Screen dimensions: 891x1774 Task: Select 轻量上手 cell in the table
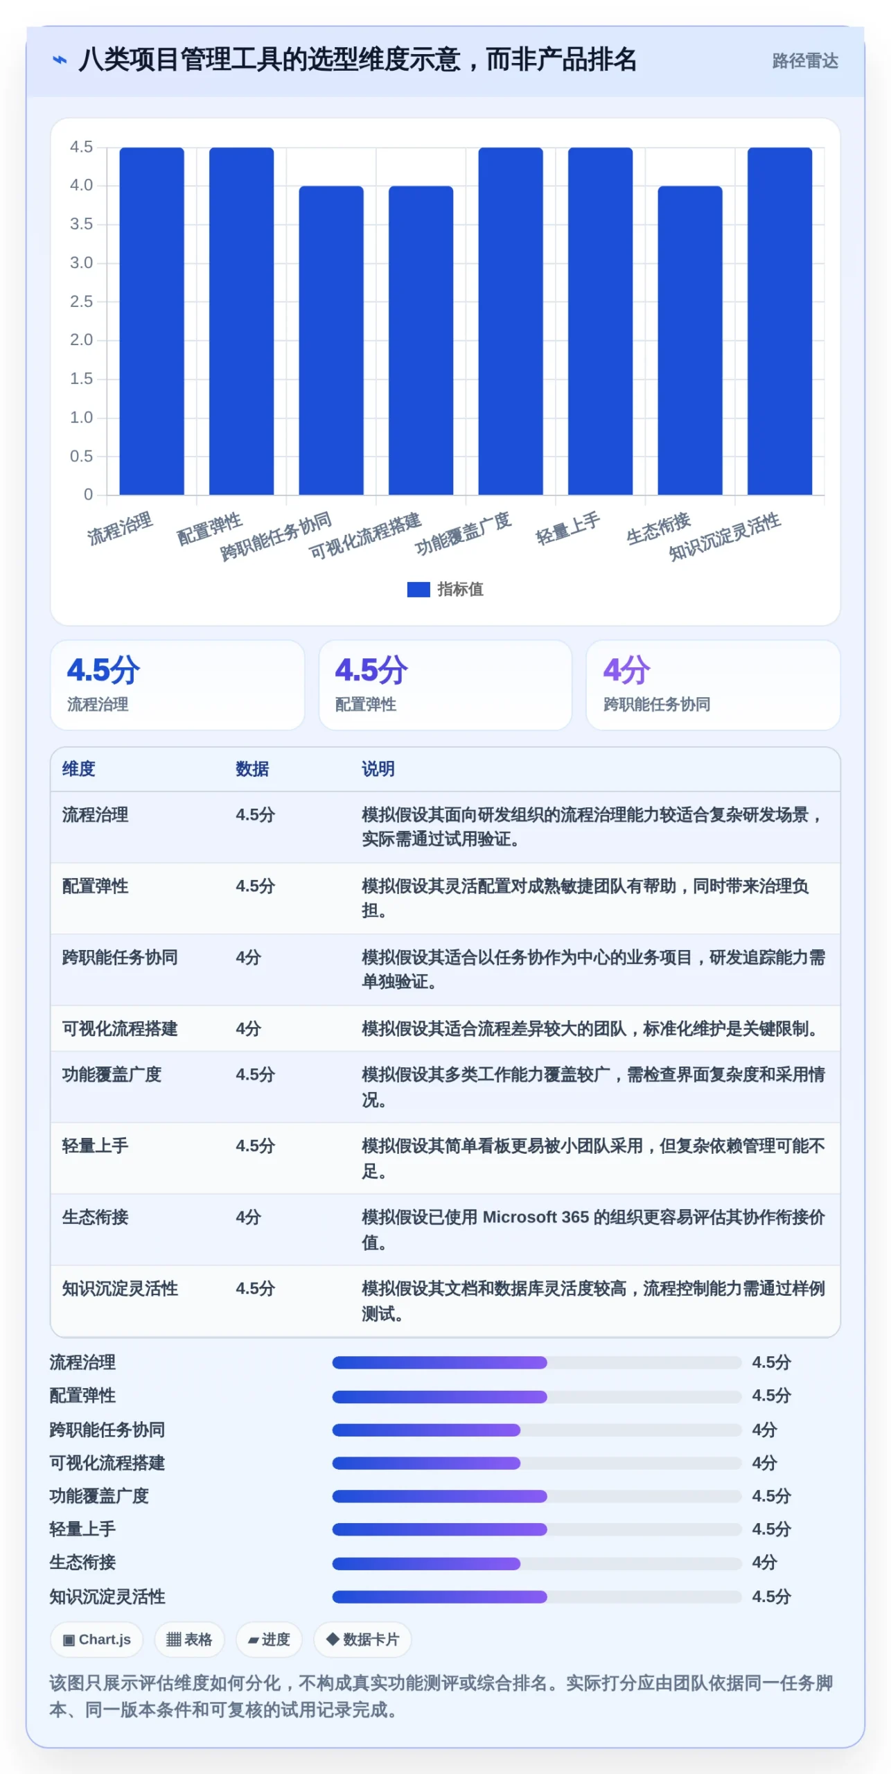pos(95,1145)
